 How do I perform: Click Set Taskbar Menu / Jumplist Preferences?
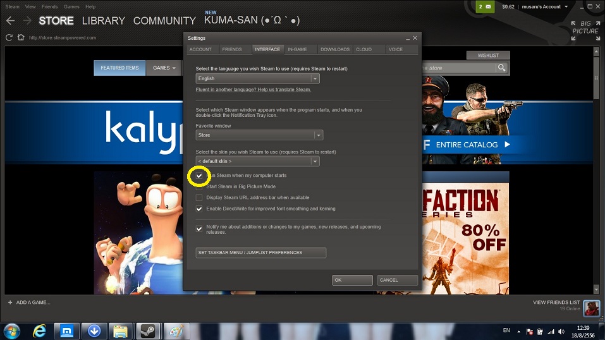[x=261, y=253]
